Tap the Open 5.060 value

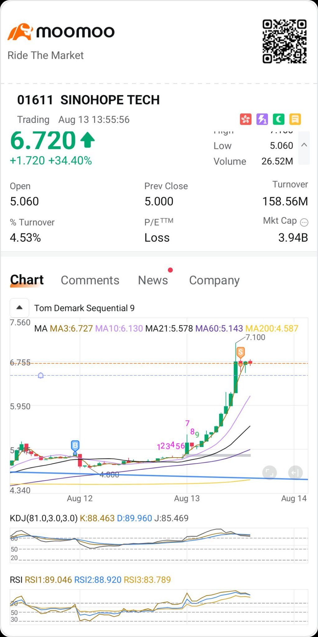coord(24,201)
